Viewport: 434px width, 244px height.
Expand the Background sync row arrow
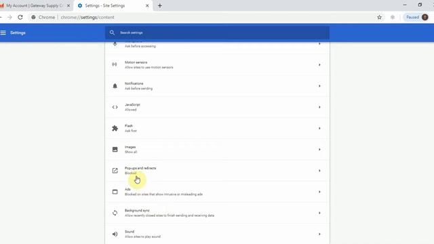coord(319,213)
